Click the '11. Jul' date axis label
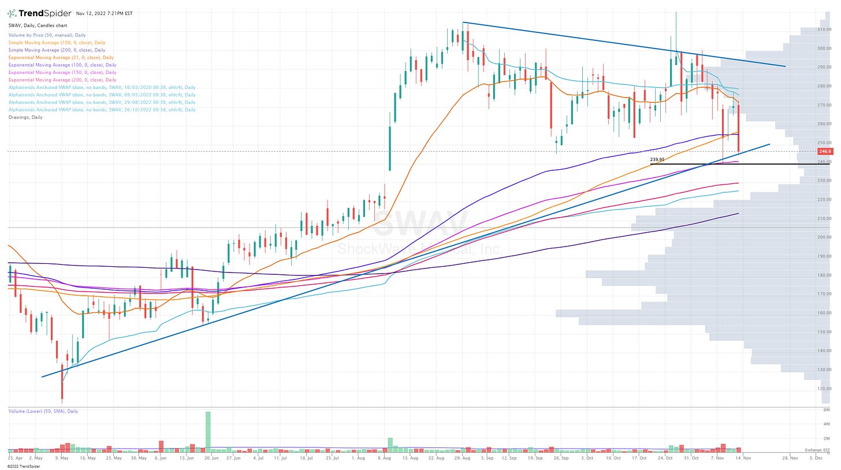This screenshot has width=841, height=470. 281,457
